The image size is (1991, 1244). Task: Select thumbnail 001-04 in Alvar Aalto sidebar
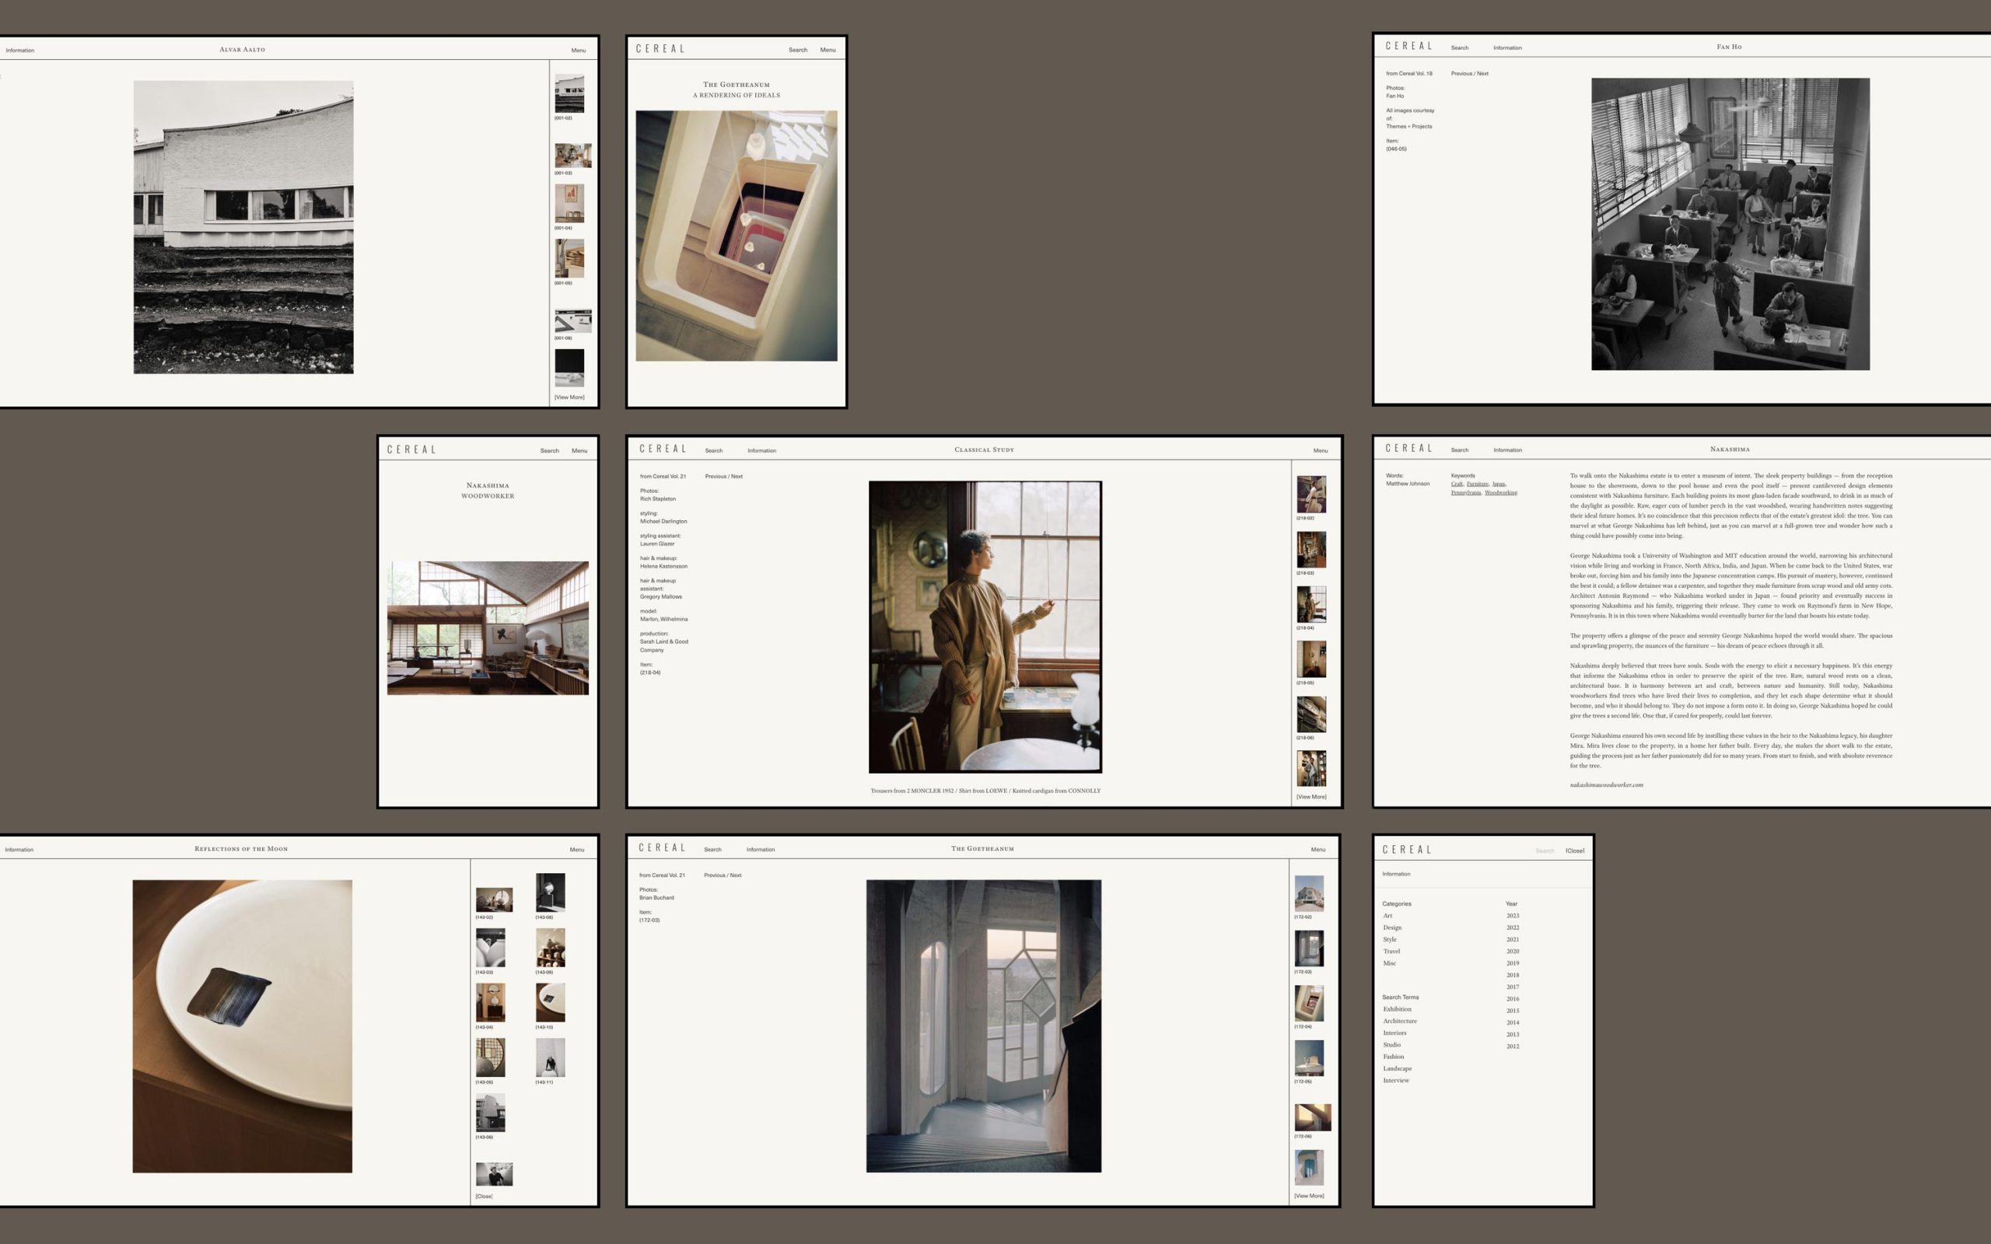pos(569,203)
